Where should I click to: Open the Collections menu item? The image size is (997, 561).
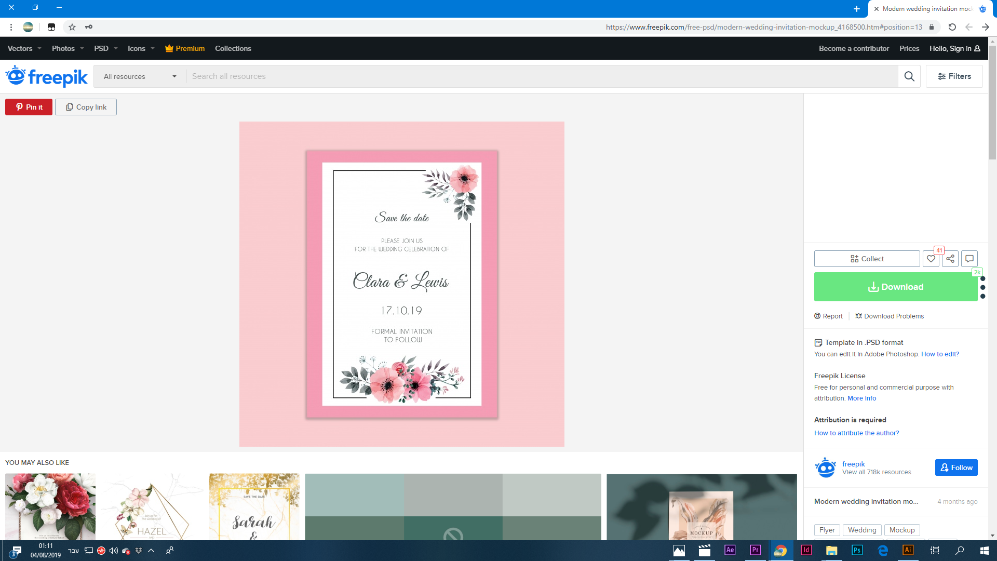click(233, 48)
